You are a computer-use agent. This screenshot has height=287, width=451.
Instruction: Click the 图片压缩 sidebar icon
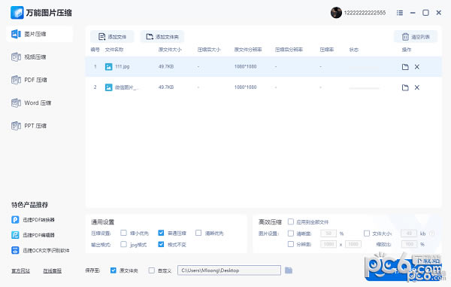[x=16, y=34]
